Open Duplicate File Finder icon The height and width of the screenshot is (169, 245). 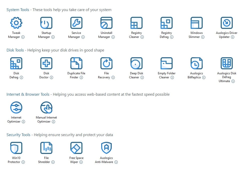tap(76, 63)
